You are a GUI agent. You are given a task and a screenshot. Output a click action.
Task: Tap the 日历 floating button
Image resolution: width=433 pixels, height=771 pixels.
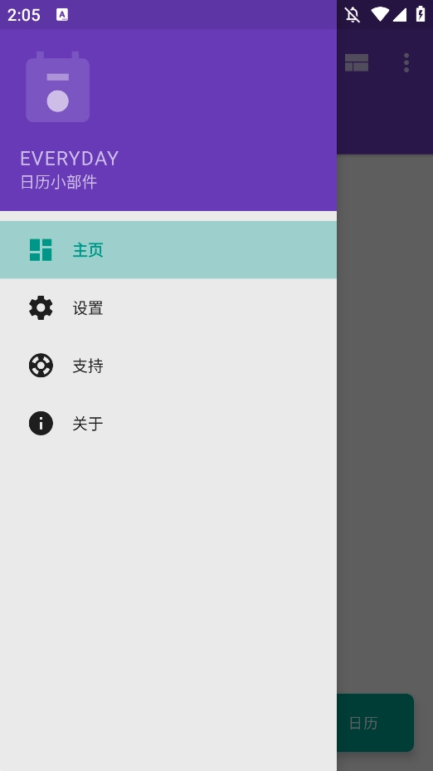pos(375,723)
